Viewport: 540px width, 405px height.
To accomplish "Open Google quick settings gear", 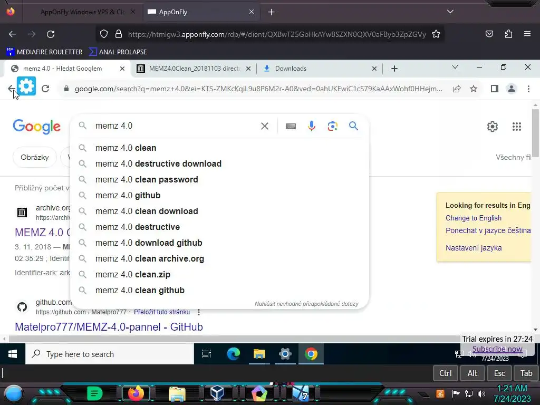I will point(493,127).
